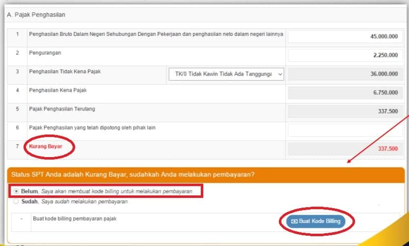Click the Penghasilan Kena Pajak label

click(x=57, y=90)
